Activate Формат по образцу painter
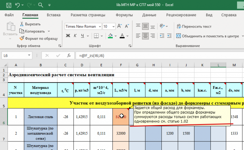 (38, 38)
